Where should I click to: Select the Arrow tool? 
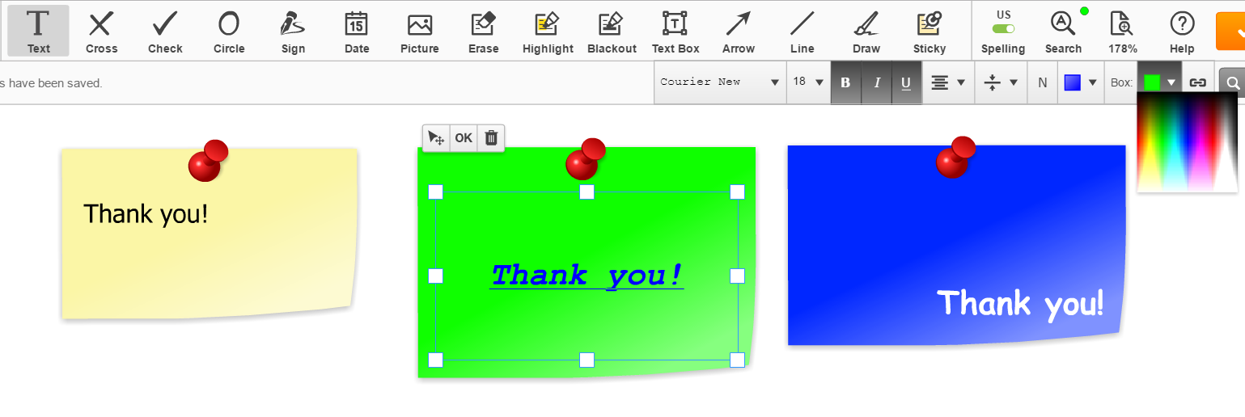click(739, 31)
